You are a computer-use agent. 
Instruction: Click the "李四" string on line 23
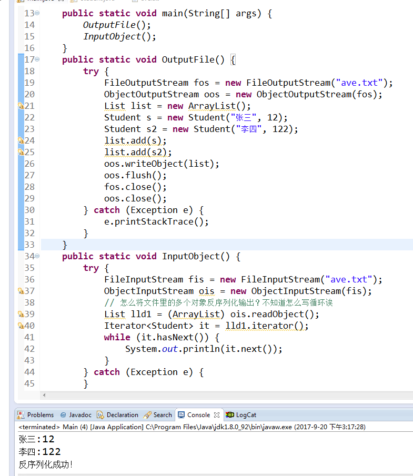[x=249, y=129]
